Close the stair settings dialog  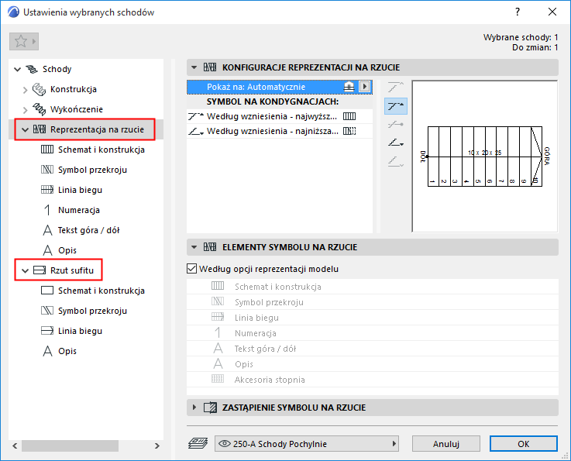tap(552, 12)
